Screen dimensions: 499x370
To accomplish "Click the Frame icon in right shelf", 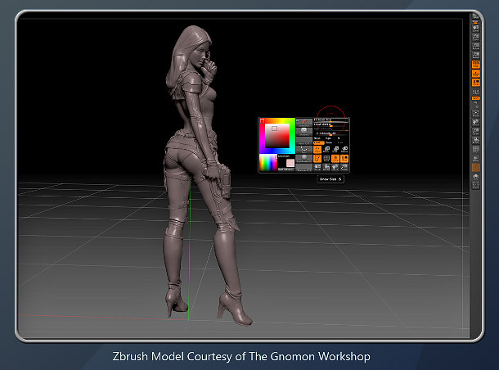I will [x=476, y=113].
